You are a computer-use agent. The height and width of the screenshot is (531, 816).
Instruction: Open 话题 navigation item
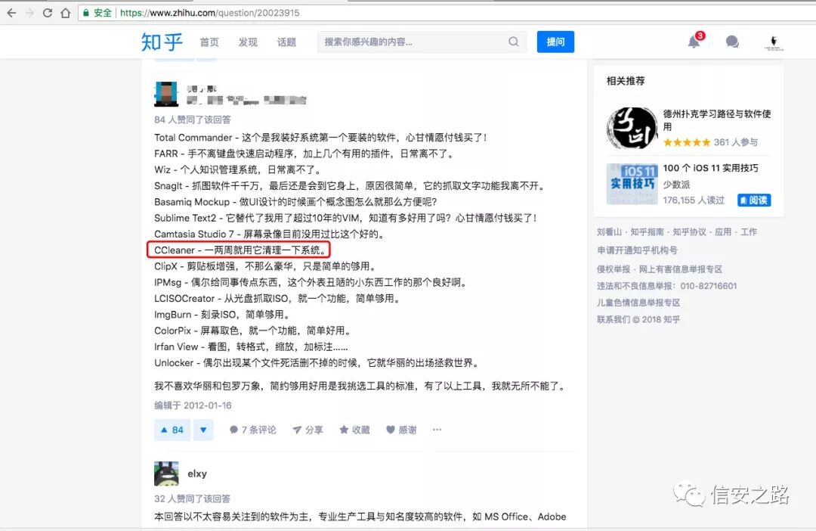(286, 42)
